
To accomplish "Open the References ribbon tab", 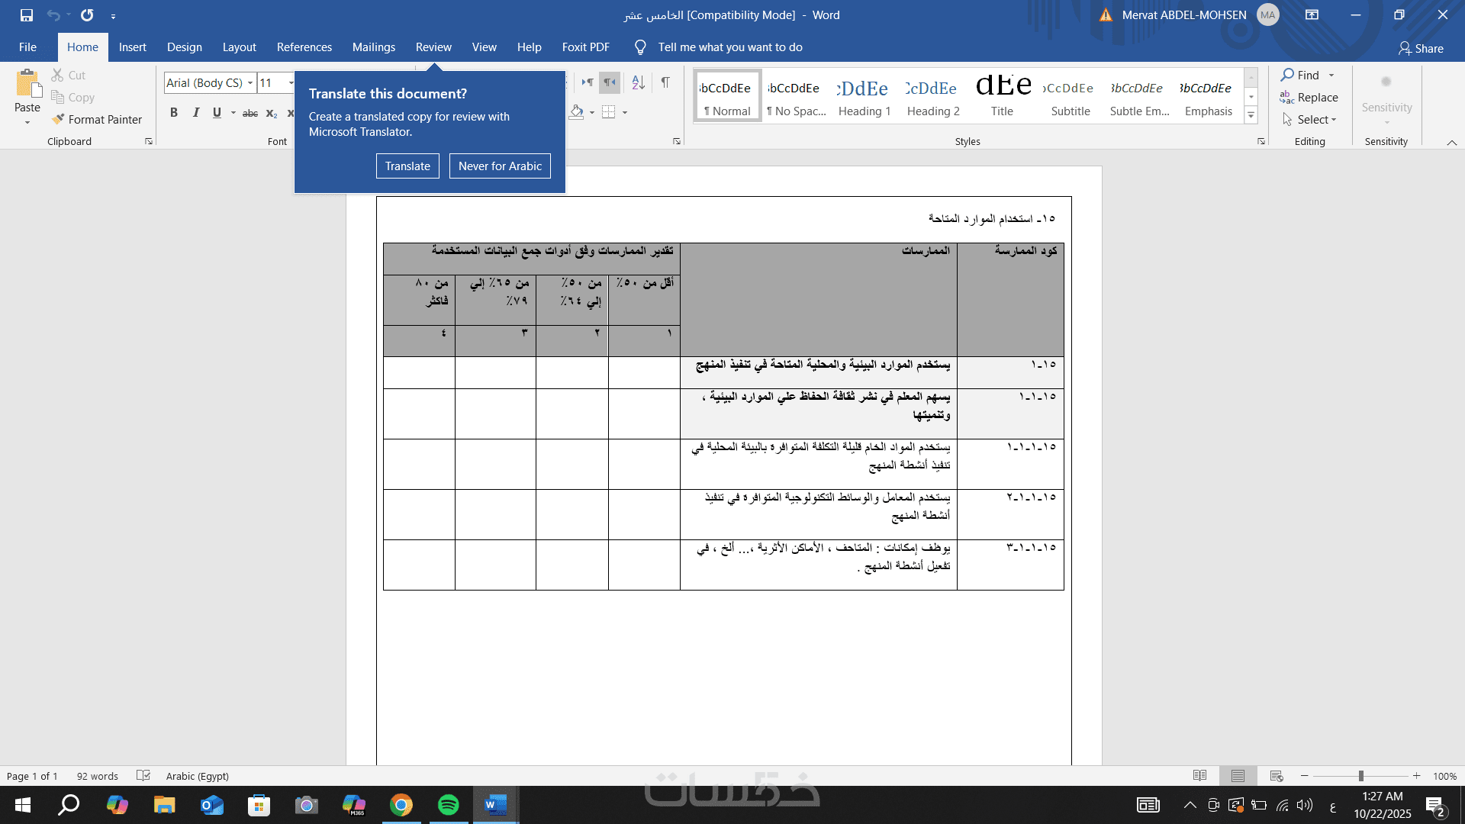I will click(304, 47).
